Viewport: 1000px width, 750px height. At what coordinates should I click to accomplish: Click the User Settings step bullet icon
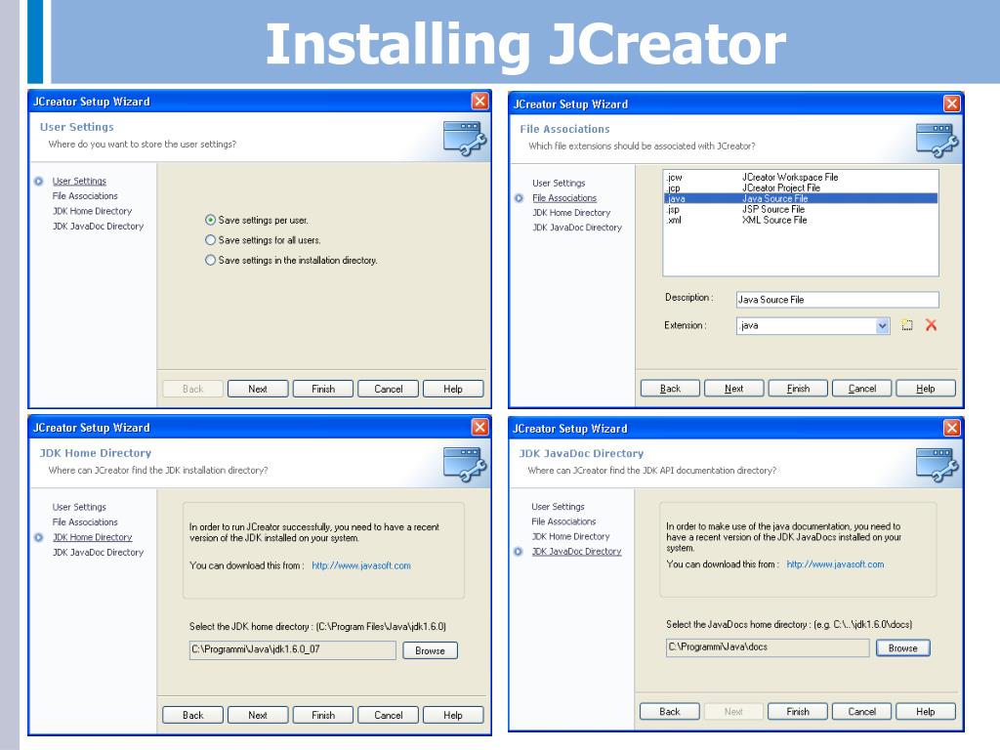point(39,181)
